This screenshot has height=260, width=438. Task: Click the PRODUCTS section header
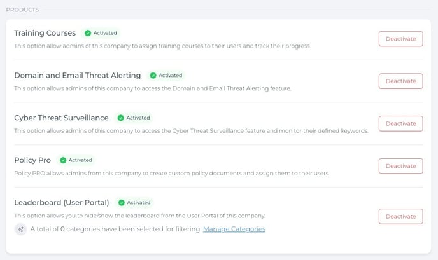click(22, 10)
